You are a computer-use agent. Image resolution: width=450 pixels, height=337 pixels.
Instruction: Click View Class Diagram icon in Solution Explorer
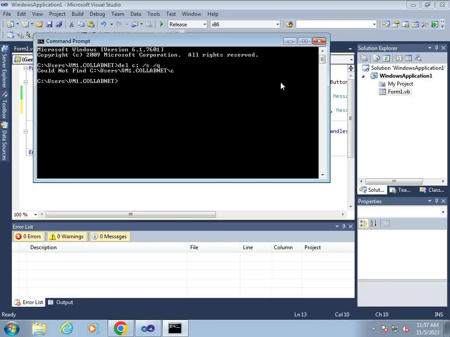418,58
